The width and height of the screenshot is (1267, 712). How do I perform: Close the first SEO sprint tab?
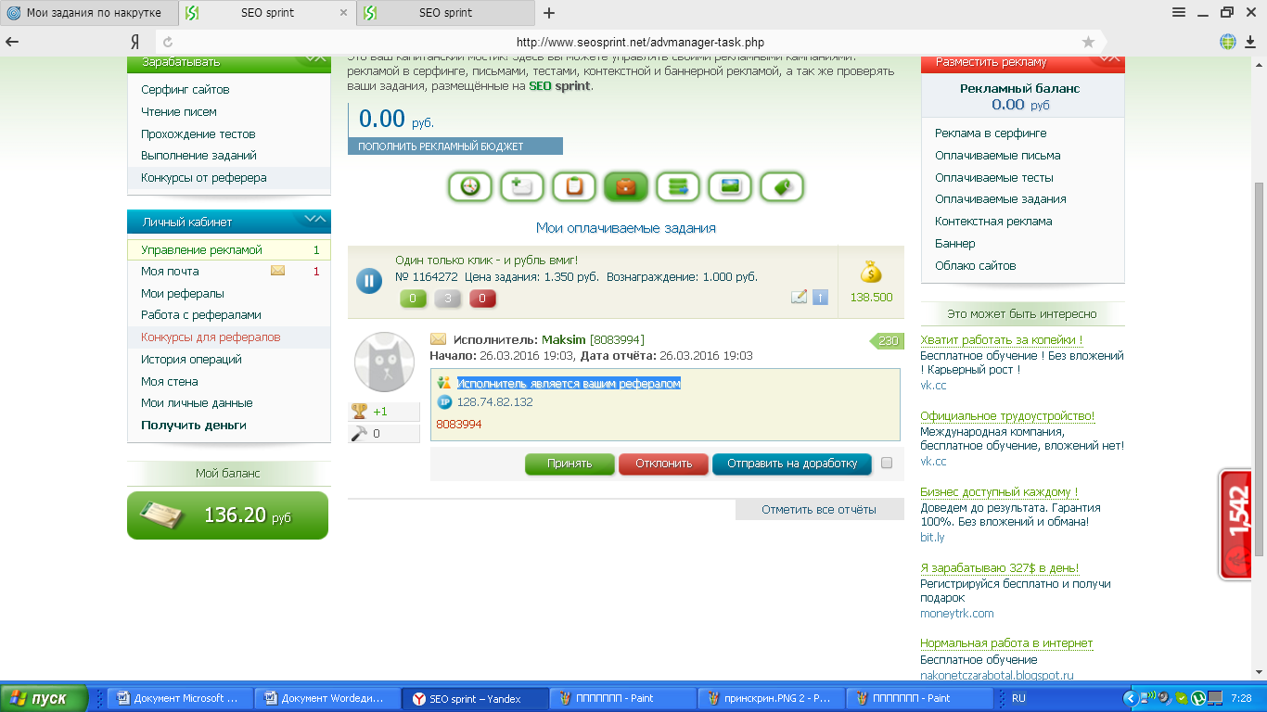[343, 13]
